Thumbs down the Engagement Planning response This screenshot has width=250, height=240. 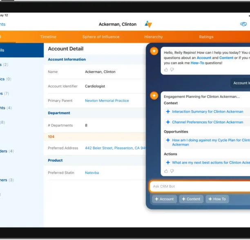tap(172, 171)
